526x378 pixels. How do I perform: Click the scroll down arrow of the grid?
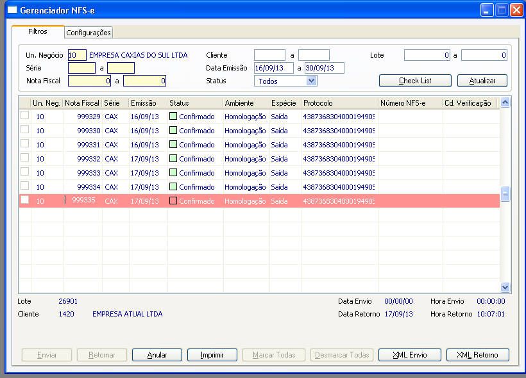[x=505, y=287]
